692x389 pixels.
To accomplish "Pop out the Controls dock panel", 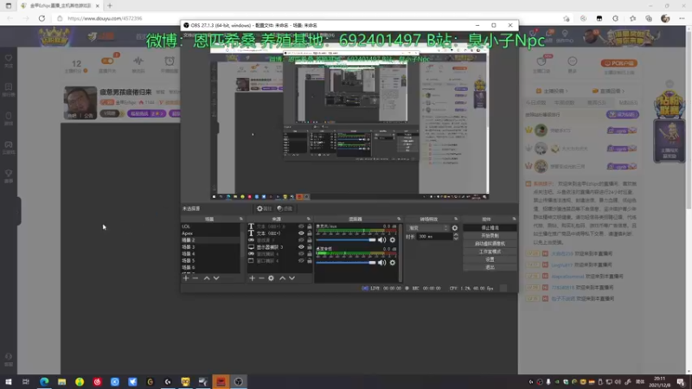I will click(x=514, y=219).
